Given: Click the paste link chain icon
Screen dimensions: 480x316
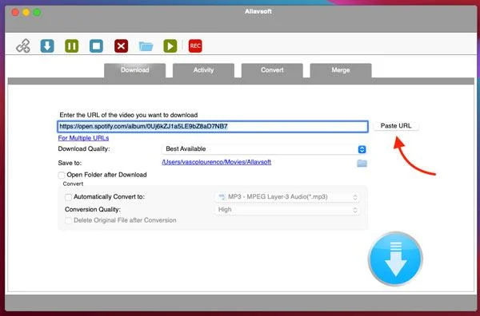Looking at the screenshot, I should (23, 45).
